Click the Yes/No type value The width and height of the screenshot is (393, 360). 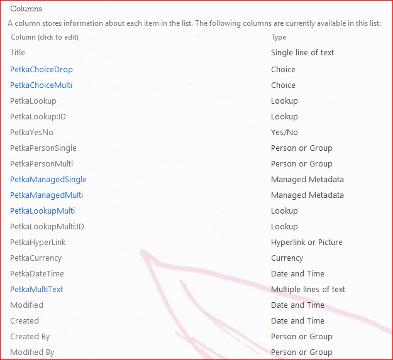click(x=284, y=133)
